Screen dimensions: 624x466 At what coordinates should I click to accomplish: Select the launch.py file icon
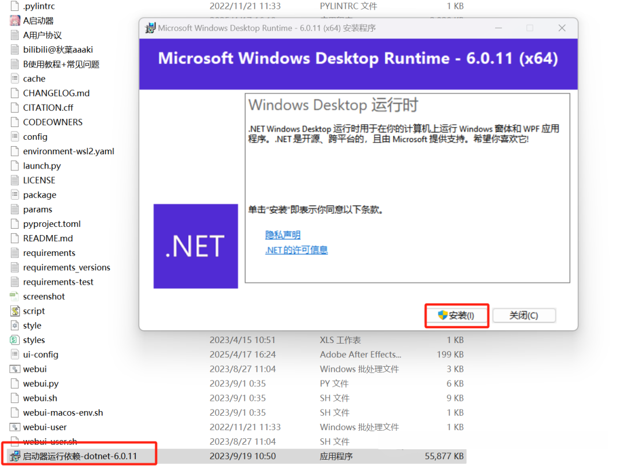coord(14,166)
